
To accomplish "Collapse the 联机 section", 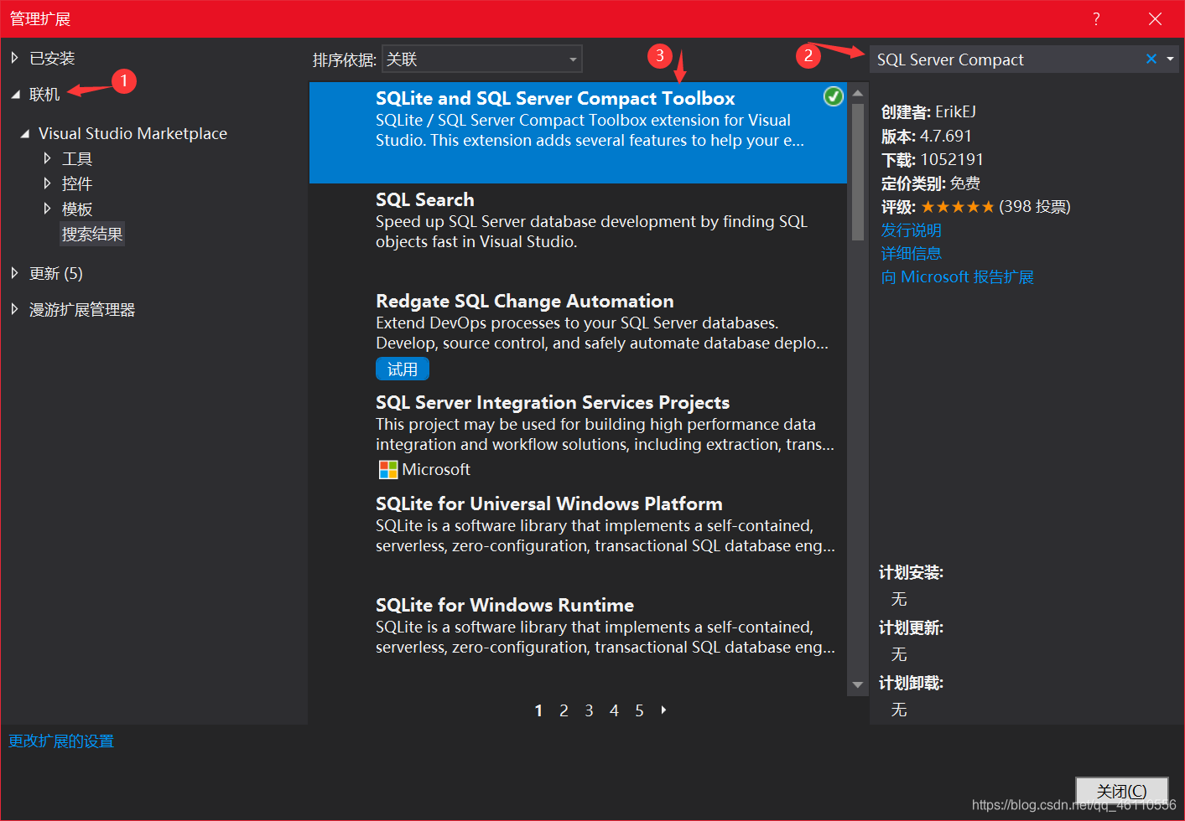I will (15, 95).
